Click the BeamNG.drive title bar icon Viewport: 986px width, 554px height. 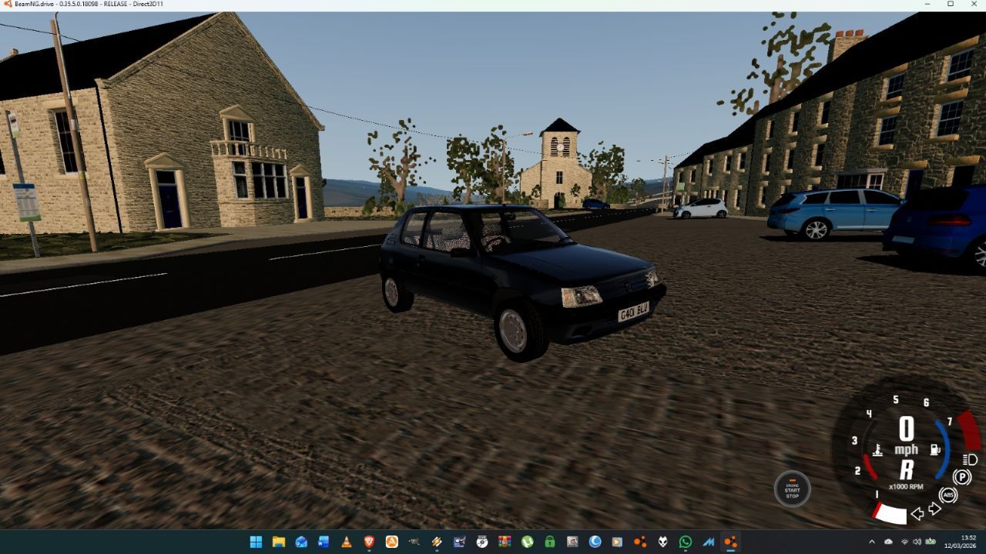(7, 4)
